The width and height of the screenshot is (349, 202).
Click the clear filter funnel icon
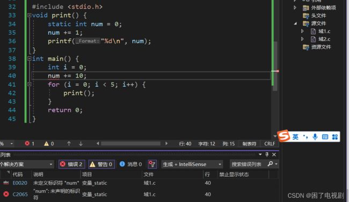pyautogui.click(x=152, y=164)
